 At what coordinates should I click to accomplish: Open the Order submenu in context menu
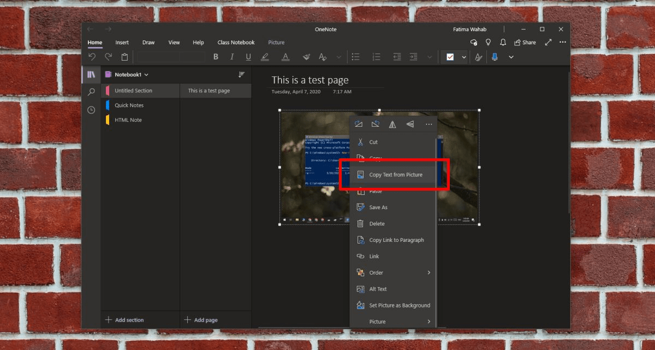(376, 272)
